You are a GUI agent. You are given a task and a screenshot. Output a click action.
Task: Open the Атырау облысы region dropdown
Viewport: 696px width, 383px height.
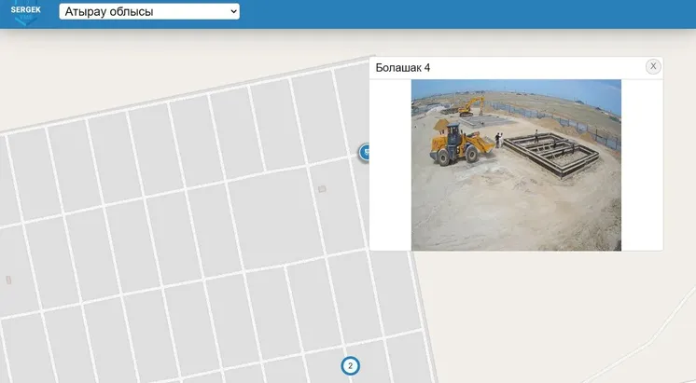click(x=148, y=12)
